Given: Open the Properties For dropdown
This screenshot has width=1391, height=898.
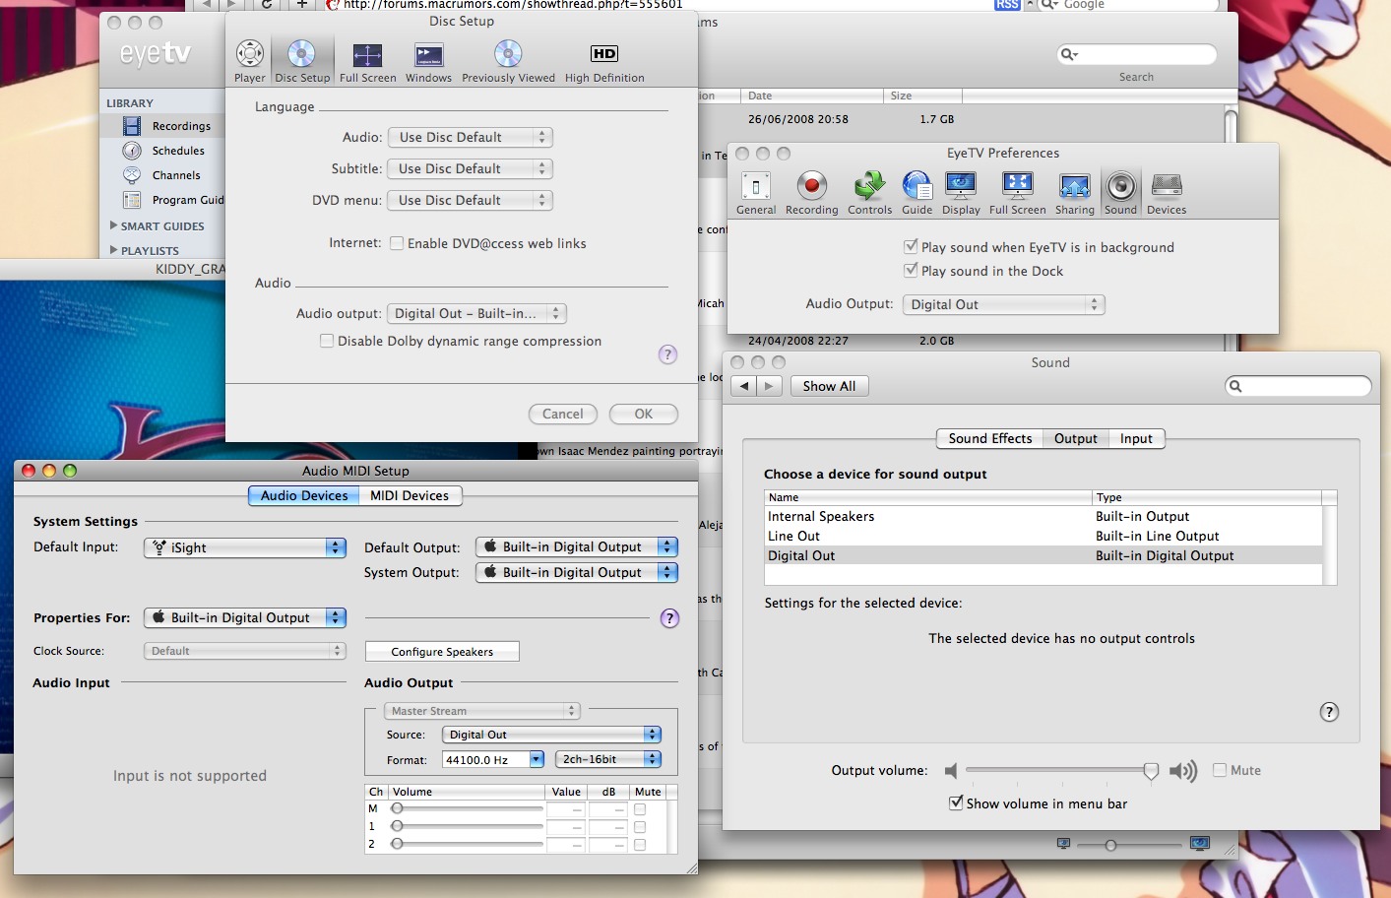Looking at the screenshot, I should coord(245,617).
